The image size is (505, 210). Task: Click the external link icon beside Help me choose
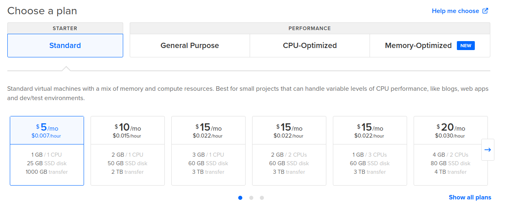[485, 11]
